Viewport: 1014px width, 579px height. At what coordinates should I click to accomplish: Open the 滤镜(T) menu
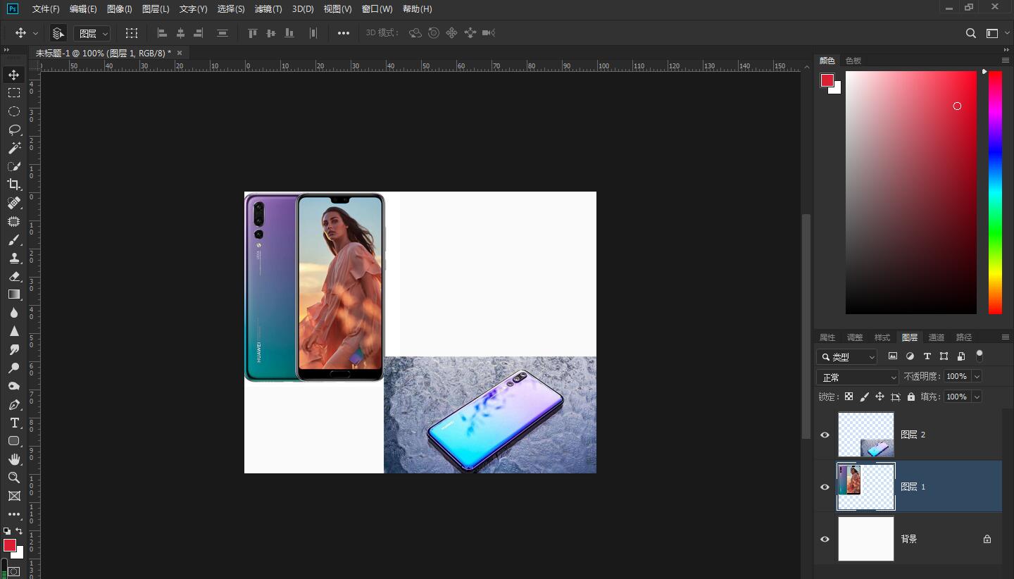coord(268,9)
